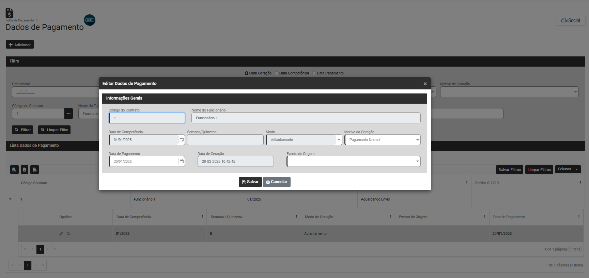Click the Excel export icon

(25, 170)
